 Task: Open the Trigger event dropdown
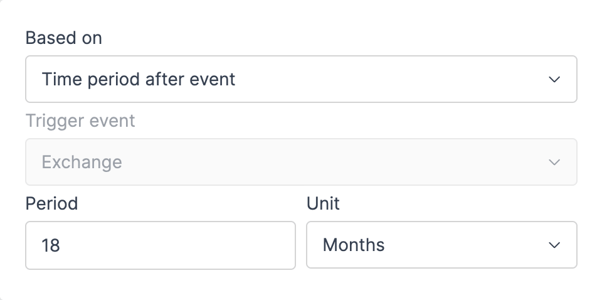point(300,162)
